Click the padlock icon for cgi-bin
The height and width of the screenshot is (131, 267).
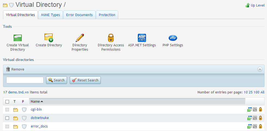point(260,109)
